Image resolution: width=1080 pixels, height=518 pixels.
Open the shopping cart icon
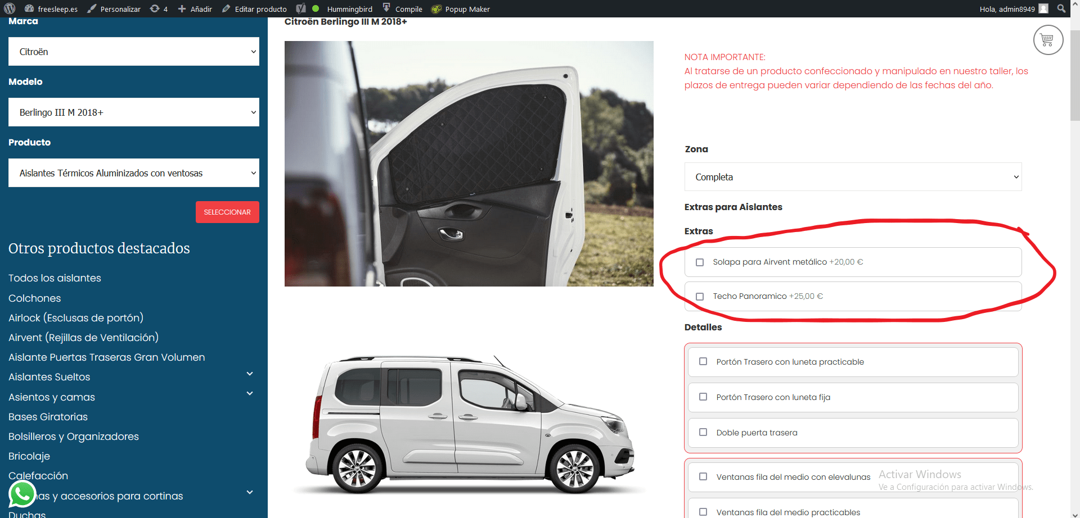(1048, 40)
